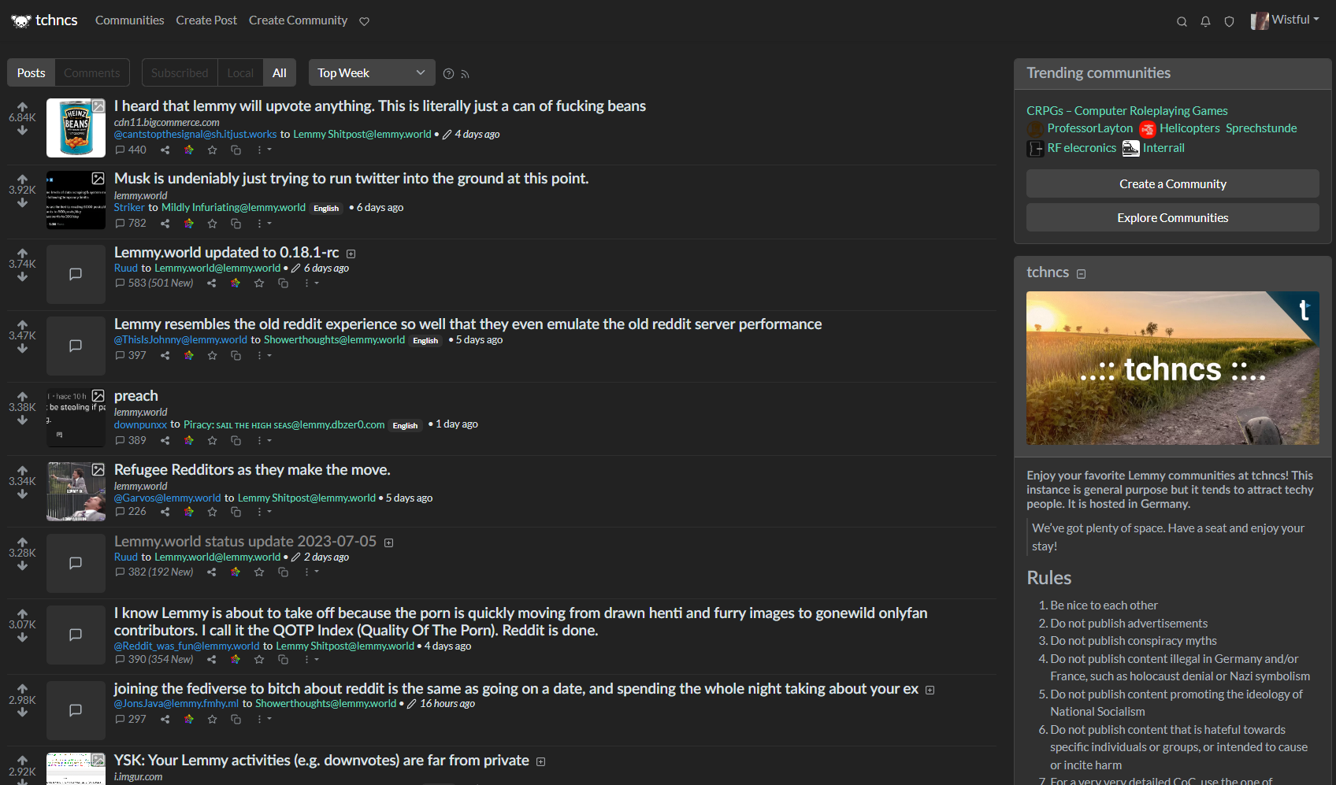Share the can of beans post
The height and width of the screenshot is (785, 1336).
coord(165,150)
